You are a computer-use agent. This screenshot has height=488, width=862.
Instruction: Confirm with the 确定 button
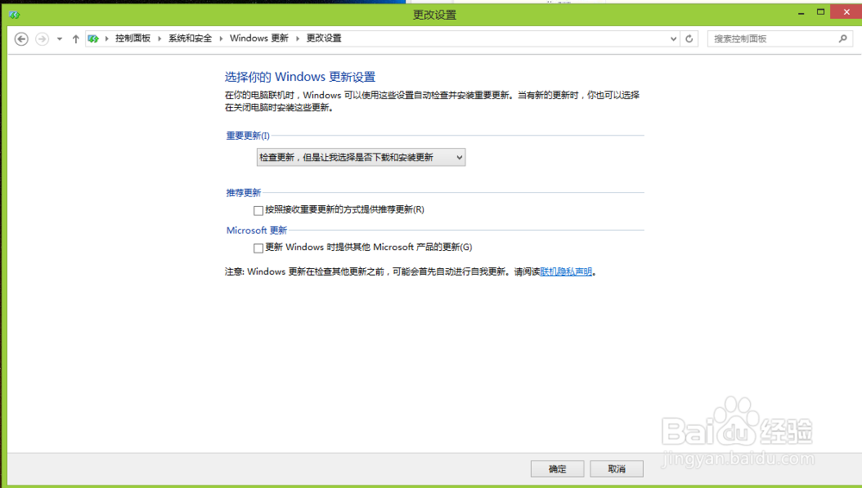[x=558, y=469]
